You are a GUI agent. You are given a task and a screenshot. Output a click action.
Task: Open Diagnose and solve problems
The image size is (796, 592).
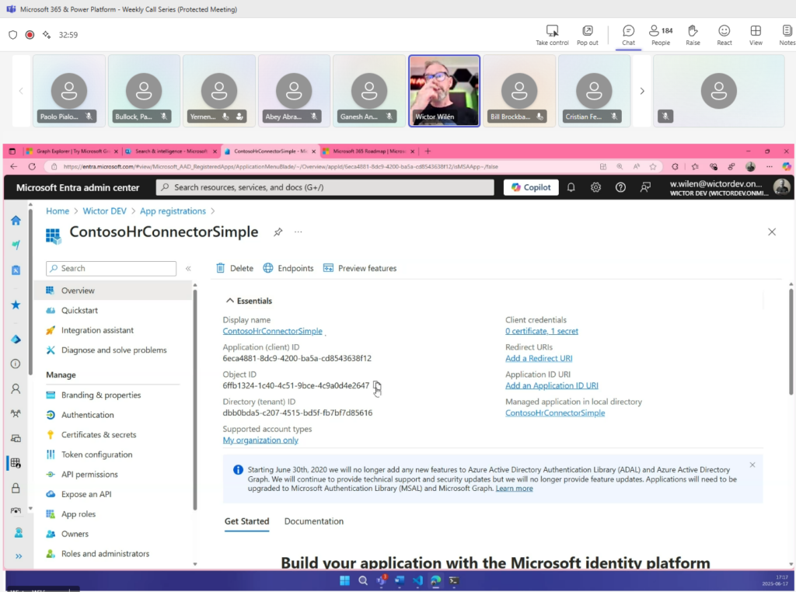click(x=113, y=350)
